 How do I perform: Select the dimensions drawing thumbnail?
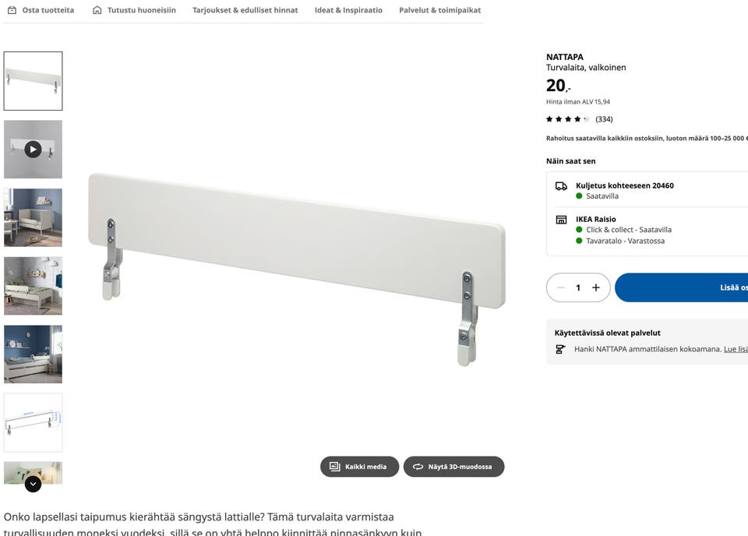(33, 422)
